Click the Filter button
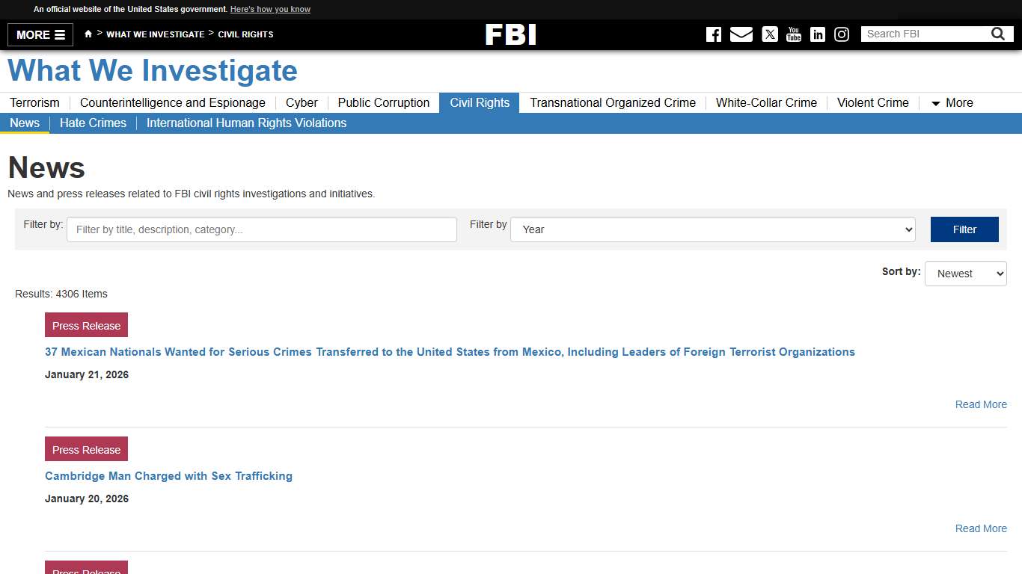Viewport: 1022px width, 574px height. click(964, 229)
